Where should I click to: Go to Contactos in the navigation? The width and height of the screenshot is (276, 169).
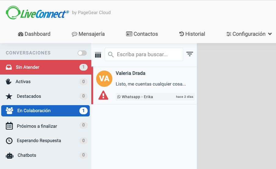(142, 34)
